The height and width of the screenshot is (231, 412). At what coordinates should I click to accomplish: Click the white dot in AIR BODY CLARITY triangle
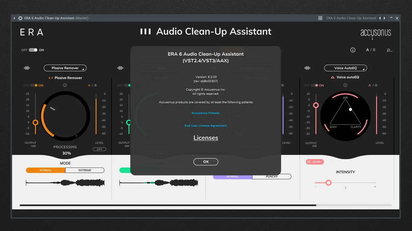pyautogui.click(x=350, y=109)
